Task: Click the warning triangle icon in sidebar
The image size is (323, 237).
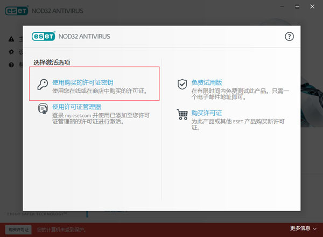Action: coord(11,39)
